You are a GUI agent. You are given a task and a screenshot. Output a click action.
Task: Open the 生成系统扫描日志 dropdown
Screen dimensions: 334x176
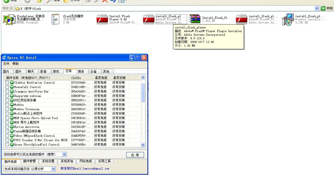(x=53, y=169)
